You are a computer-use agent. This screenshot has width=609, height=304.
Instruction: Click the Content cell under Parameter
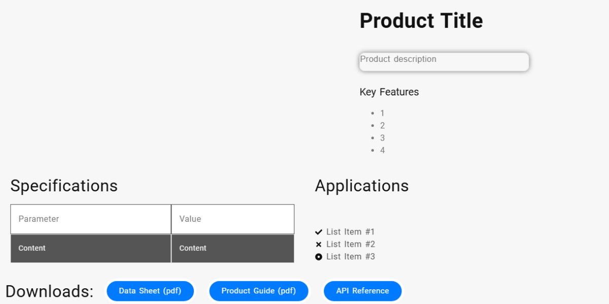90,249
